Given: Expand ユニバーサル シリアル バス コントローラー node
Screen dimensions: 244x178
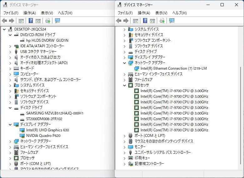Looking at the screenshot, I should click(124, 152).
